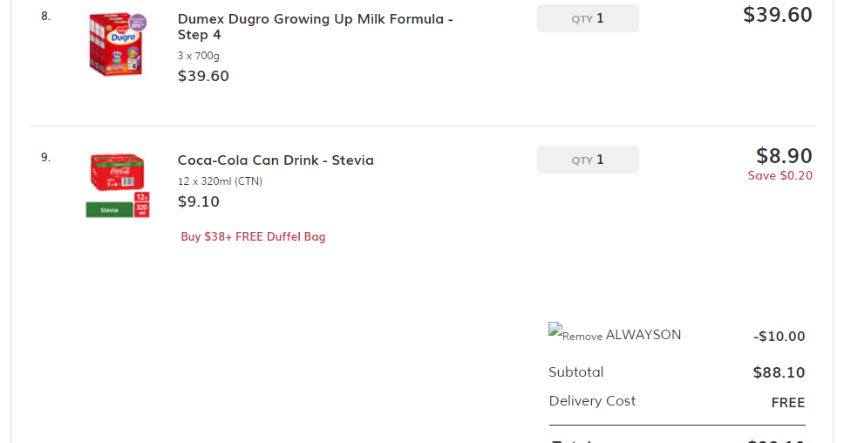The height and width of the screenshot is (443, 844).
Task: Select the -$10.00 discount amount
Action: (x=779, y=337)
